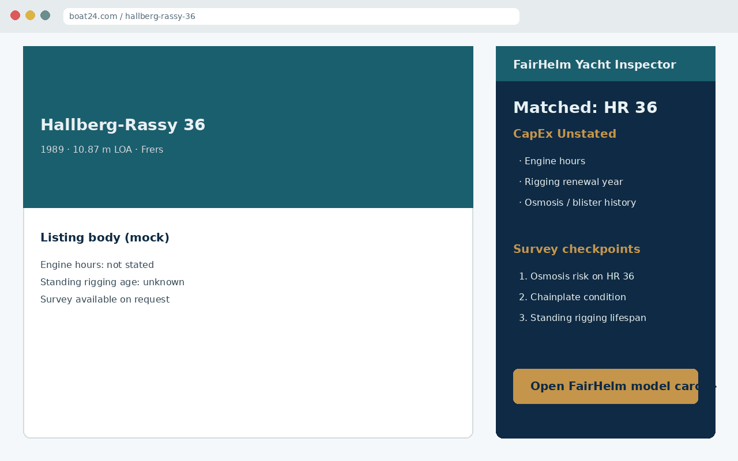Click the FairHelm Yacht Inspector panel header
Viewport: 738px width, 461px height.
tap(605, 64)
